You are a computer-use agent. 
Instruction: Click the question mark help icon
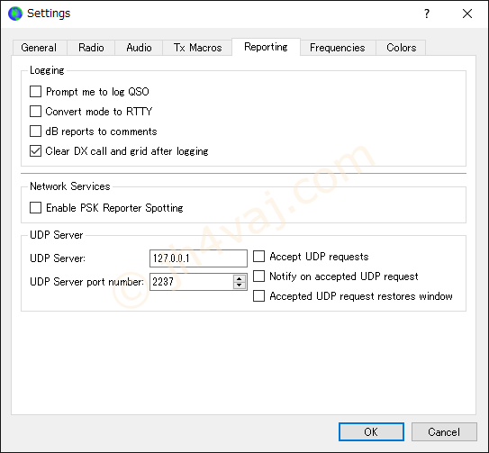pyautogui.click(x=427, y=14)
